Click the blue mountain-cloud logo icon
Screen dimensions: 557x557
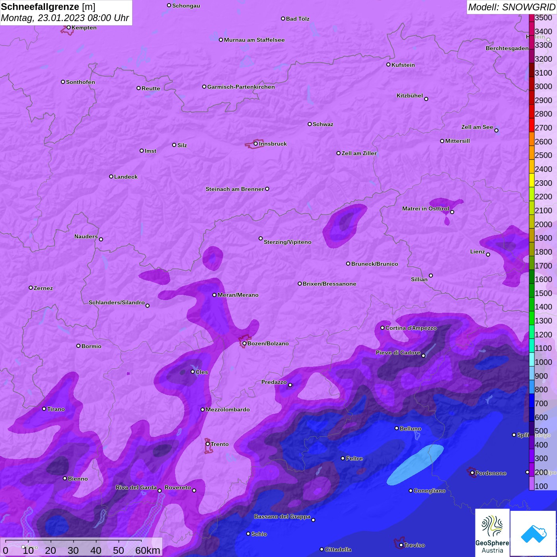(534, 534)
